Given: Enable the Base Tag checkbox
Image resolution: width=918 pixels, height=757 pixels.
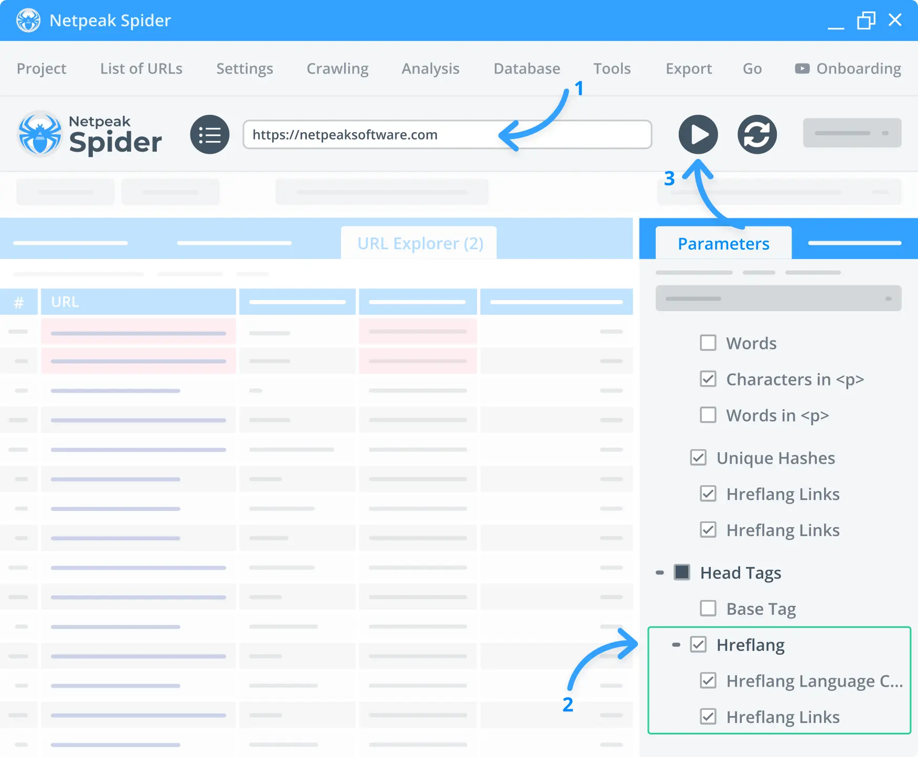Looking at the screenshot, I should pyautogui.click(x=708, y=609).
